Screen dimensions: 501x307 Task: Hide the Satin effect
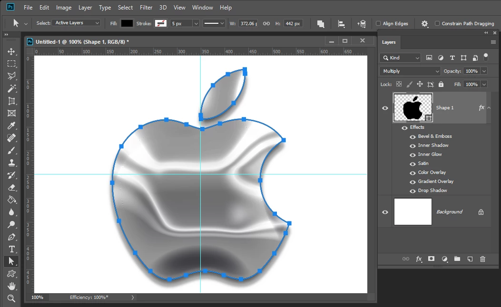pos(413,163)
